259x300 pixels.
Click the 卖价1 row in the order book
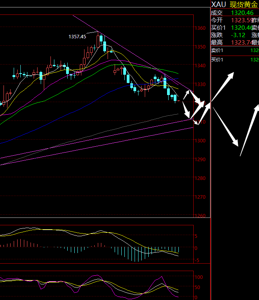(235, 50)
